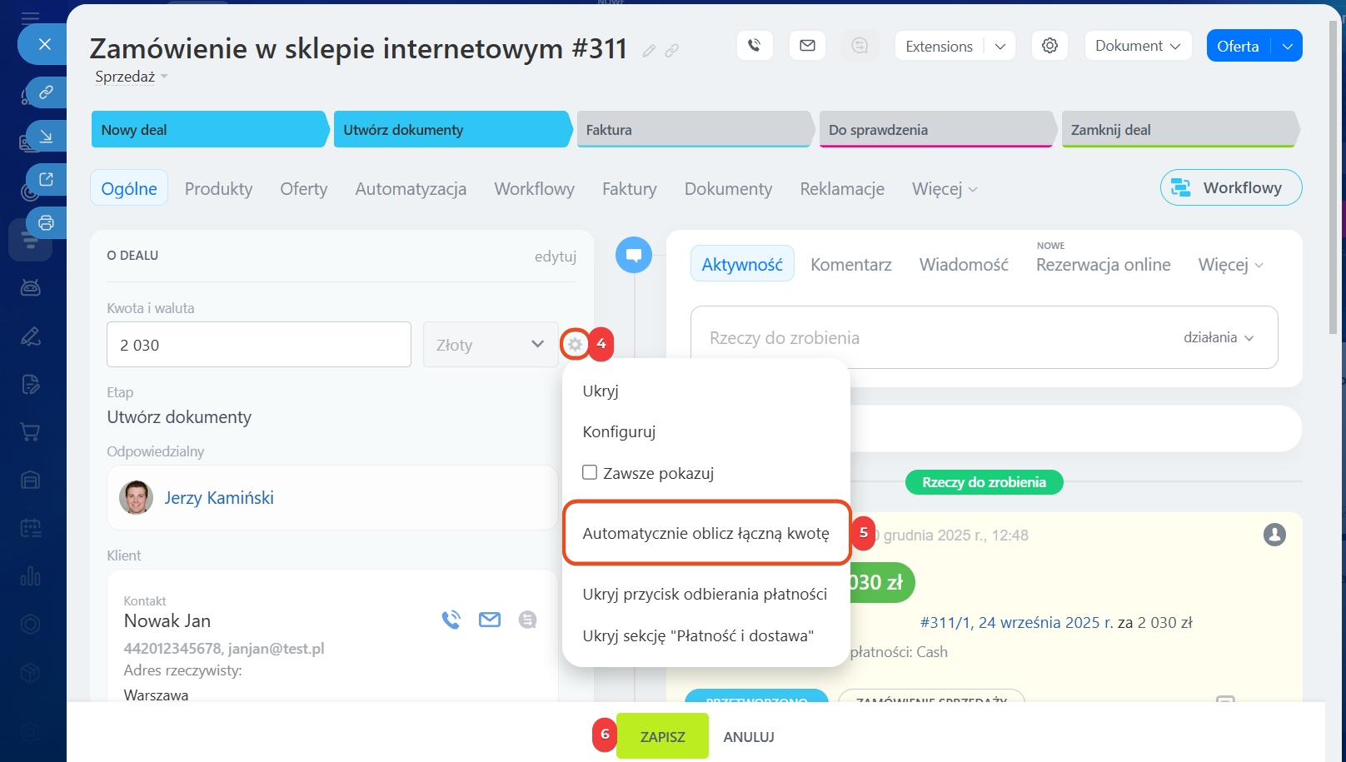Copy deal link using chain icon by title
This screenshot has width=1346, height=762.
[x=671, y=51]
